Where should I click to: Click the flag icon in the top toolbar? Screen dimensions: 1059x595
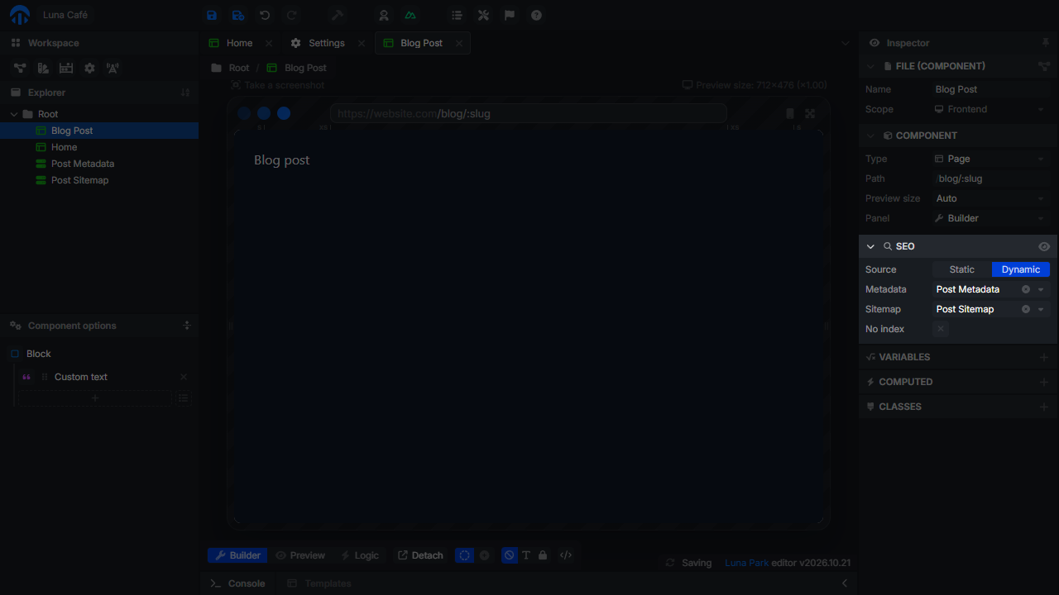(x=510, y=15)
